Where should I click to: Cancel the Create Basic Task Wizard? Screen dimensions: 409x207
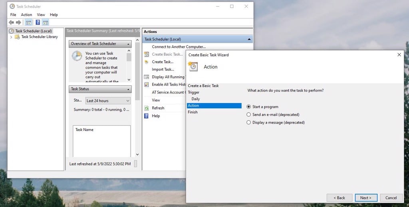point(391,198)
